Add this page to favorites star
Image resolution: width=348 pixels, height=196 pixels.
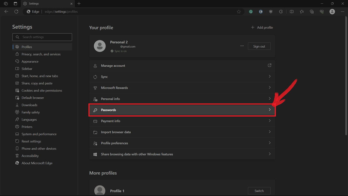pos(239,11)
